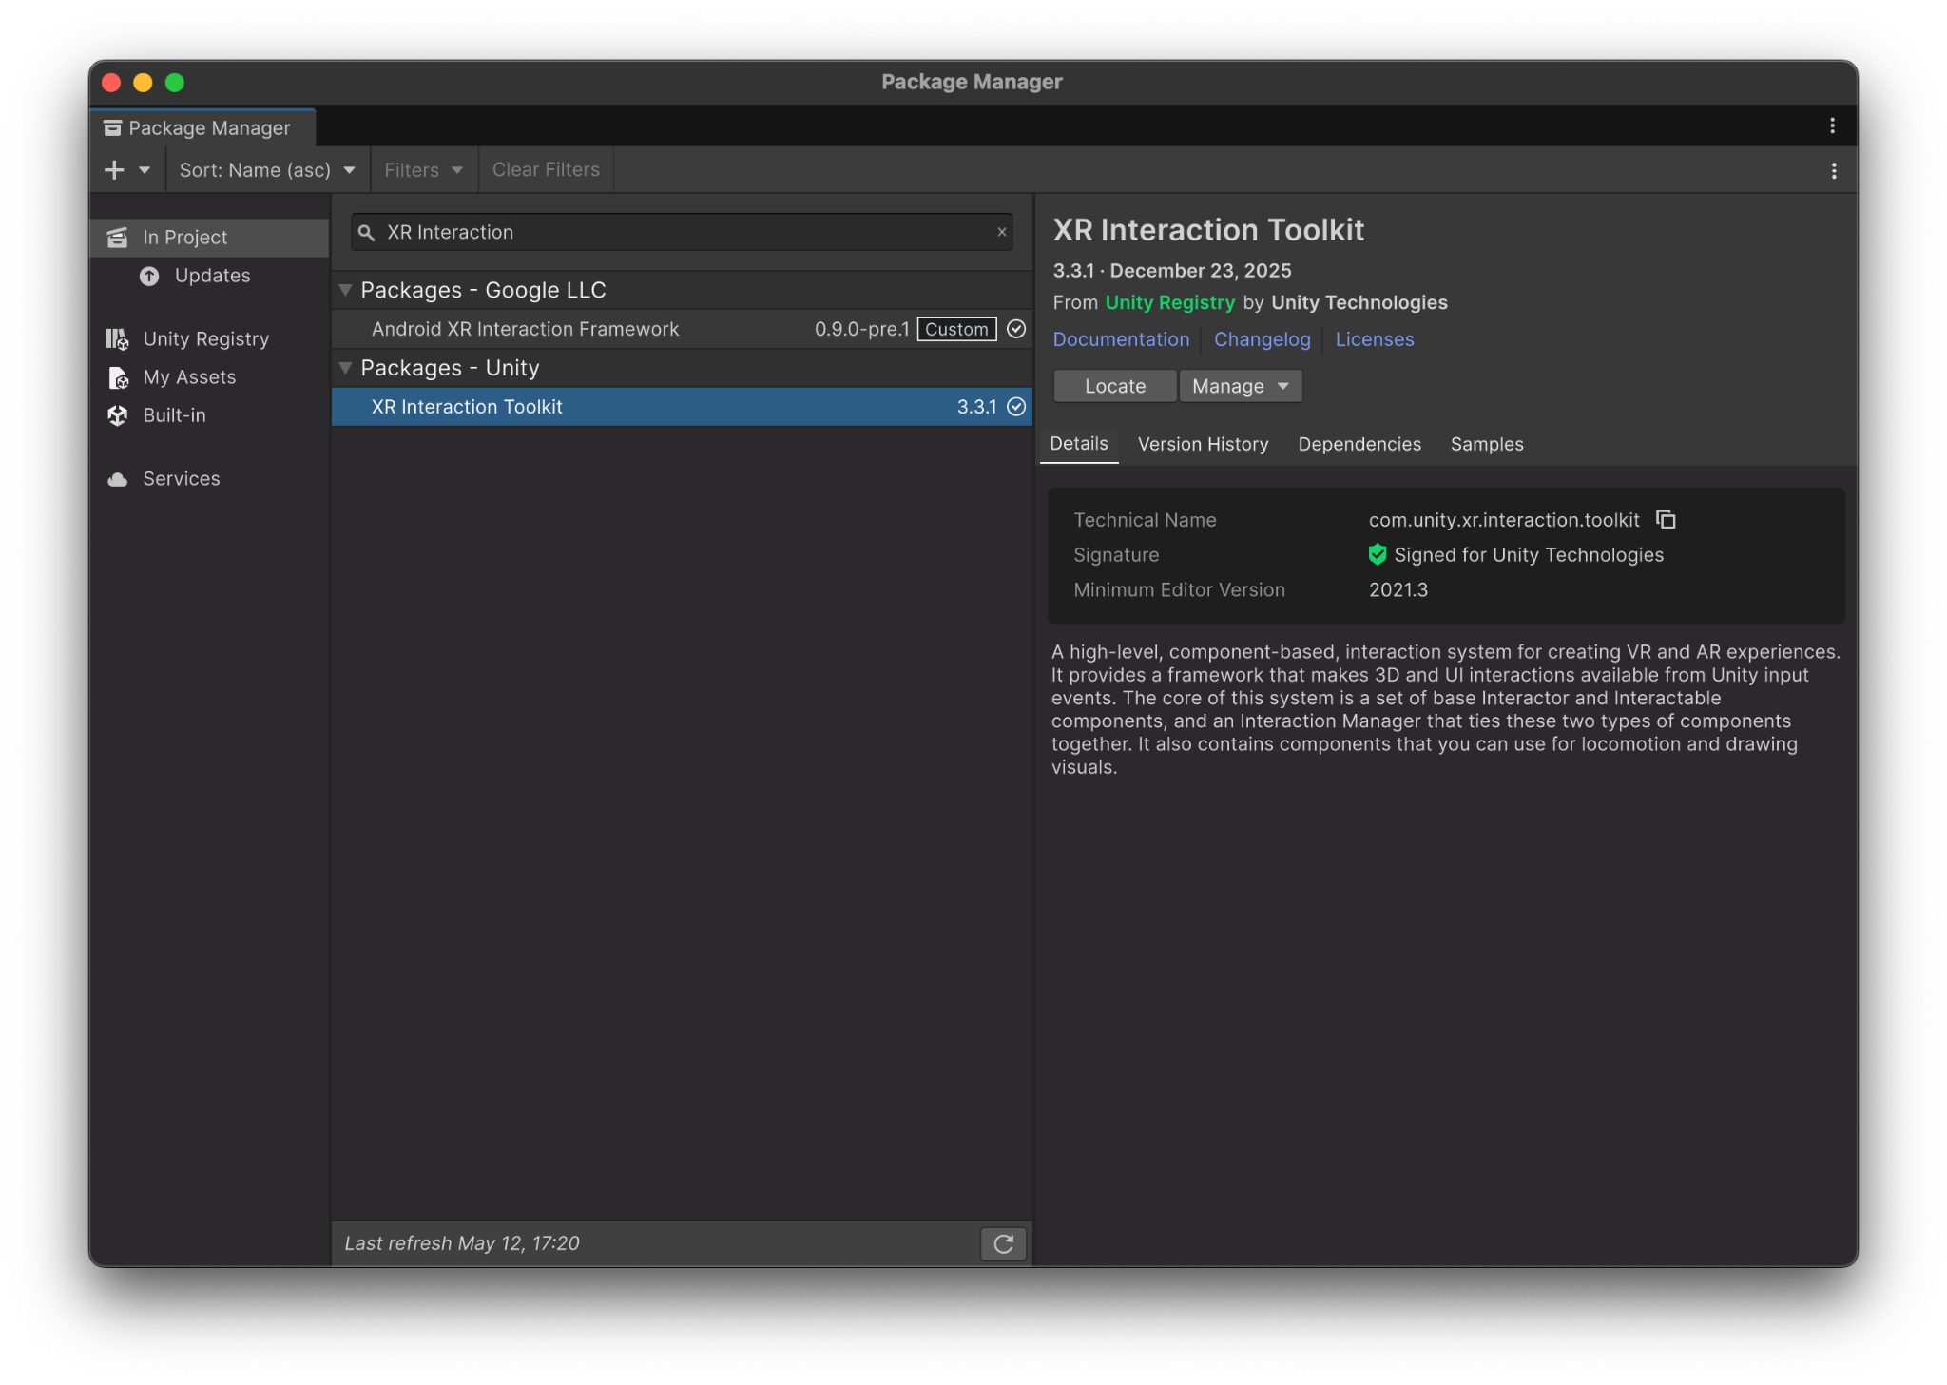Open the add package dropdown arrow
Screen dimensions: 1947x1385
pyautogui.click(x=145, y=170)
